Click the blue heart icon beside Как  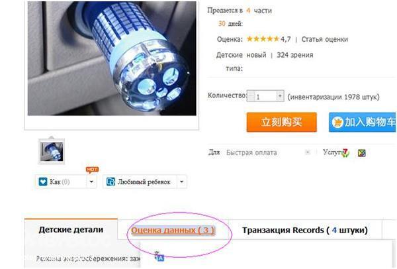[x=43, y=182]
